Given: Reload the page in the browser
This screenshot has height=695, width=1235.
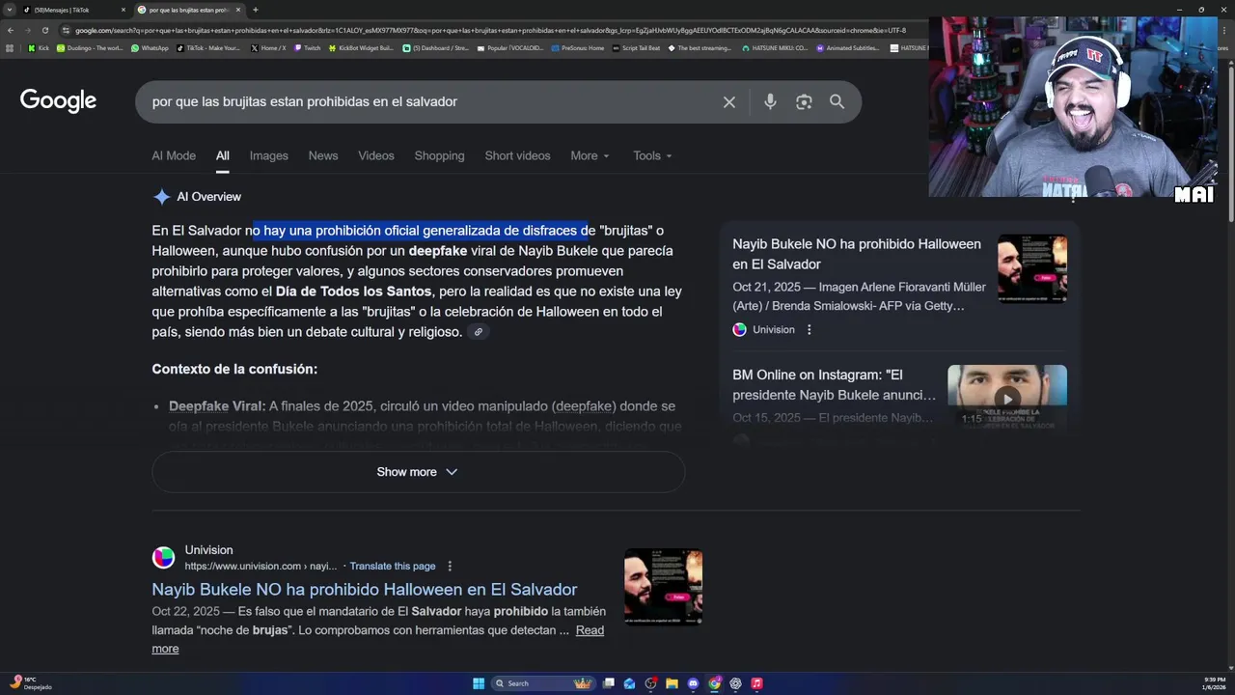Looking at the screenshot, I should 44,30.
